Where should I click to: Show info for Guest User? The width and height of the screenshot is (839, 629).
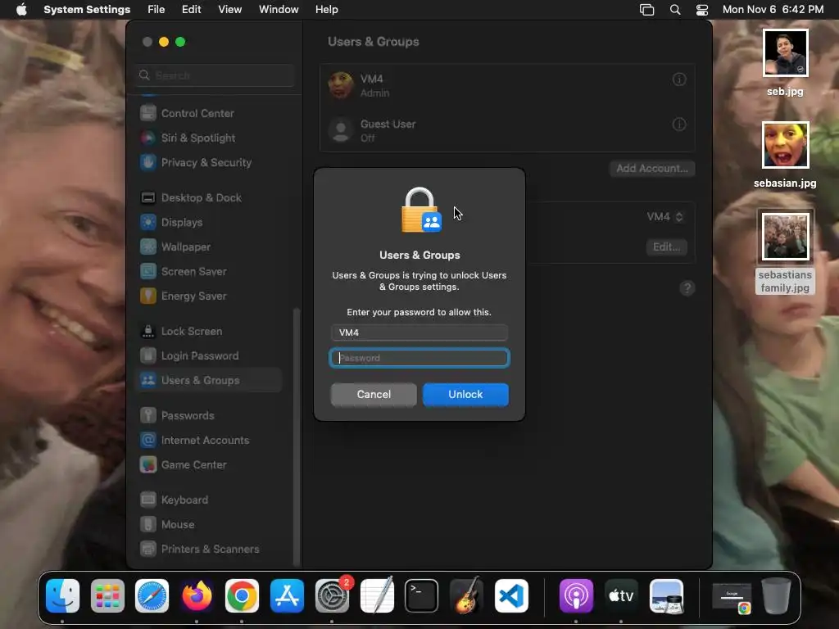pos(679,124)
